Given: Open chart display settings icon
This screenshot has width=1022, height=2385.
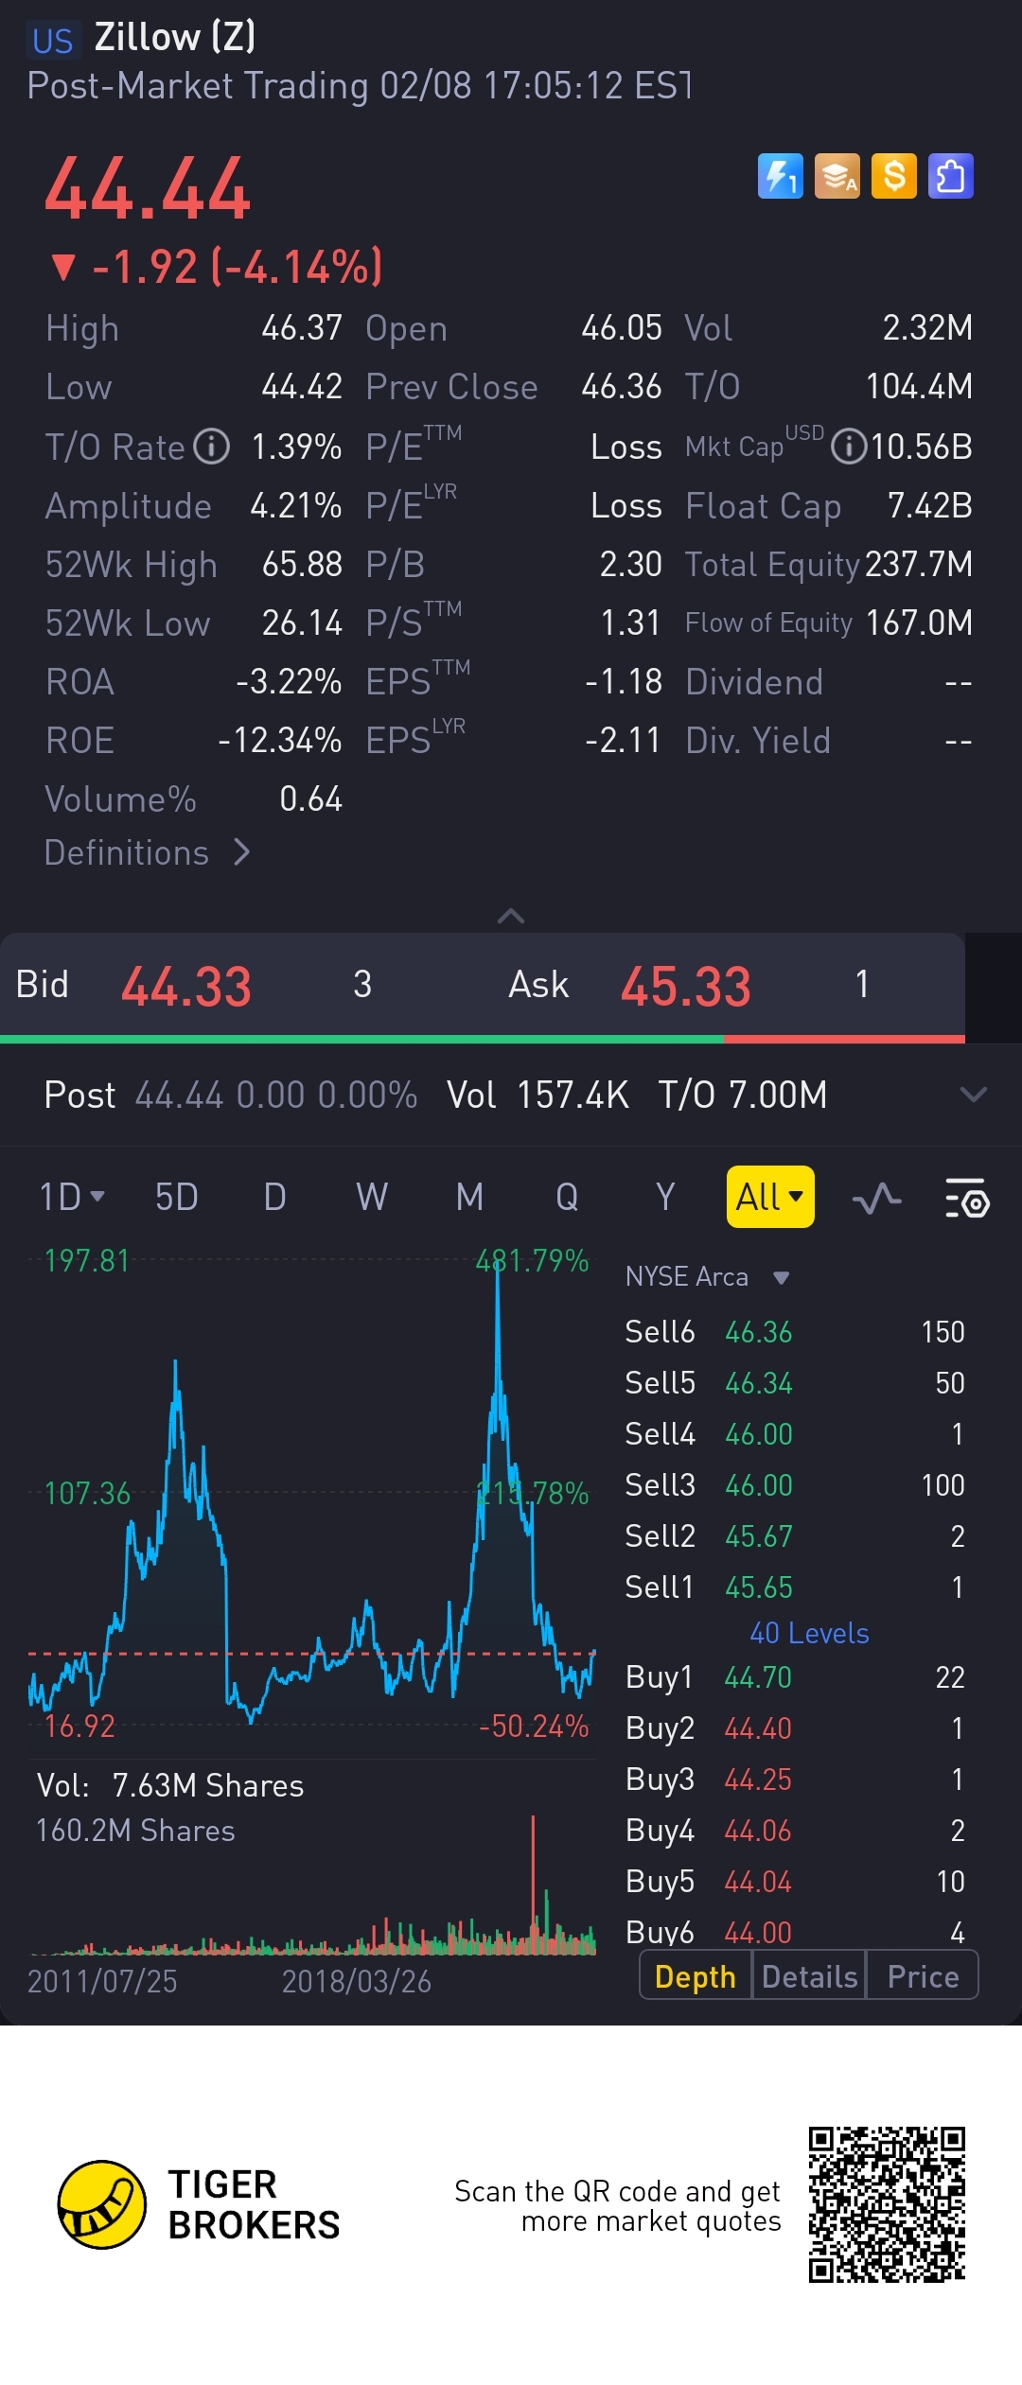Looking at the screenshot, I should tap(967, 1198).
